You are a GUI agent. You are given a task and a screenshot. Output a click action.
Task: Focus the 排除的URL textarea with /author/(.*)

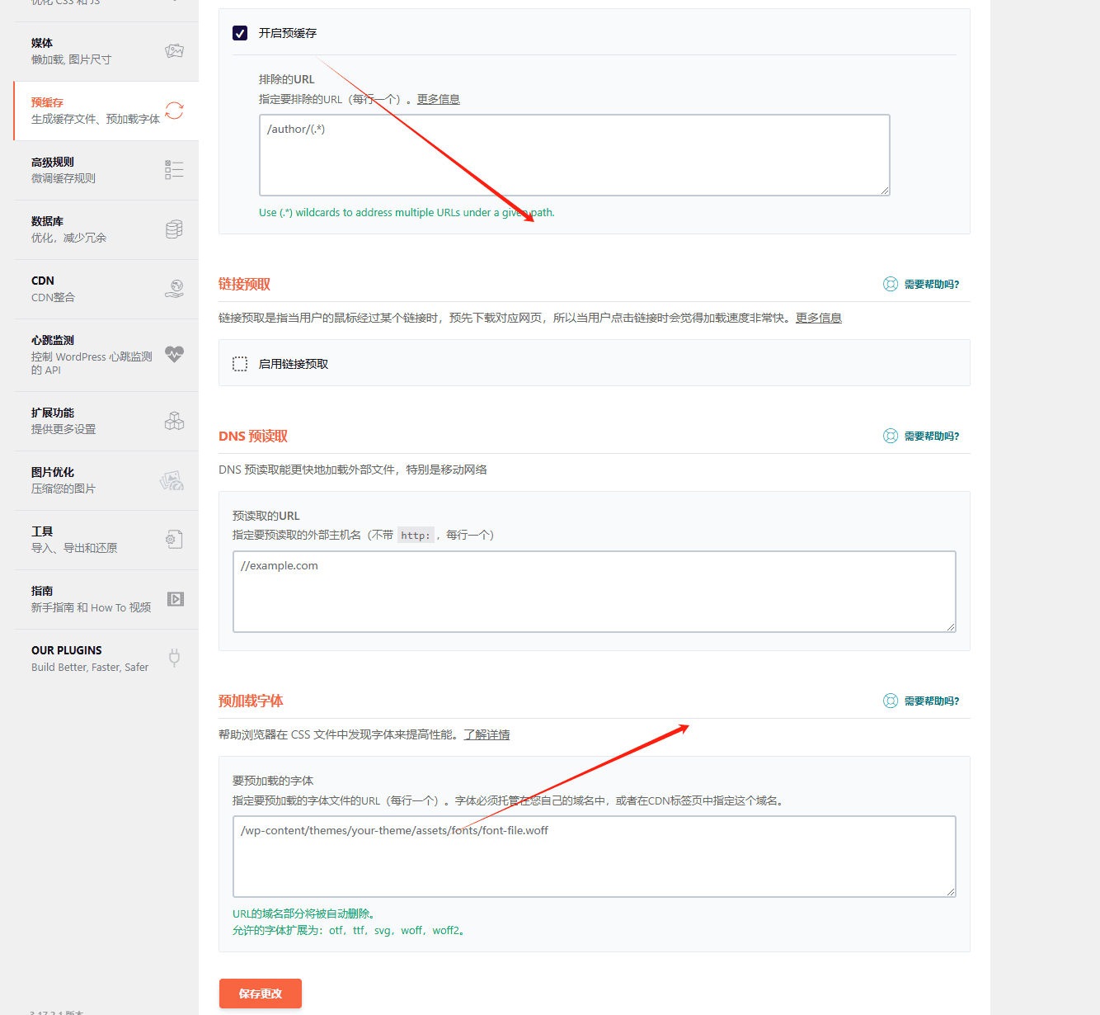click(x=575, y=155)
